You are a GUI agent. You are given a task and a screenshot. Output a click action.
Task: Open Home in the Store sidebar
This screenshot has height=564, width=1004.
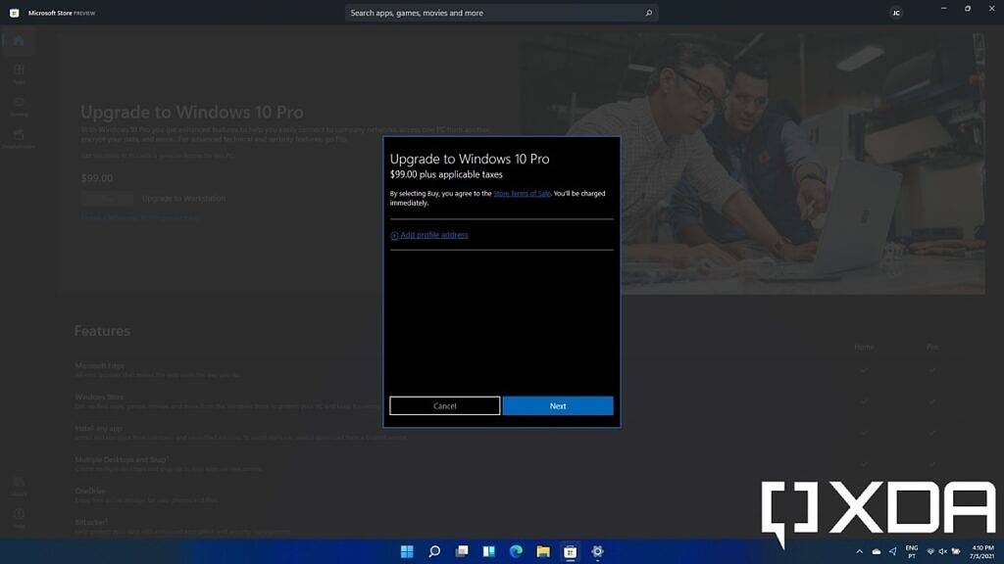(18, 39)
